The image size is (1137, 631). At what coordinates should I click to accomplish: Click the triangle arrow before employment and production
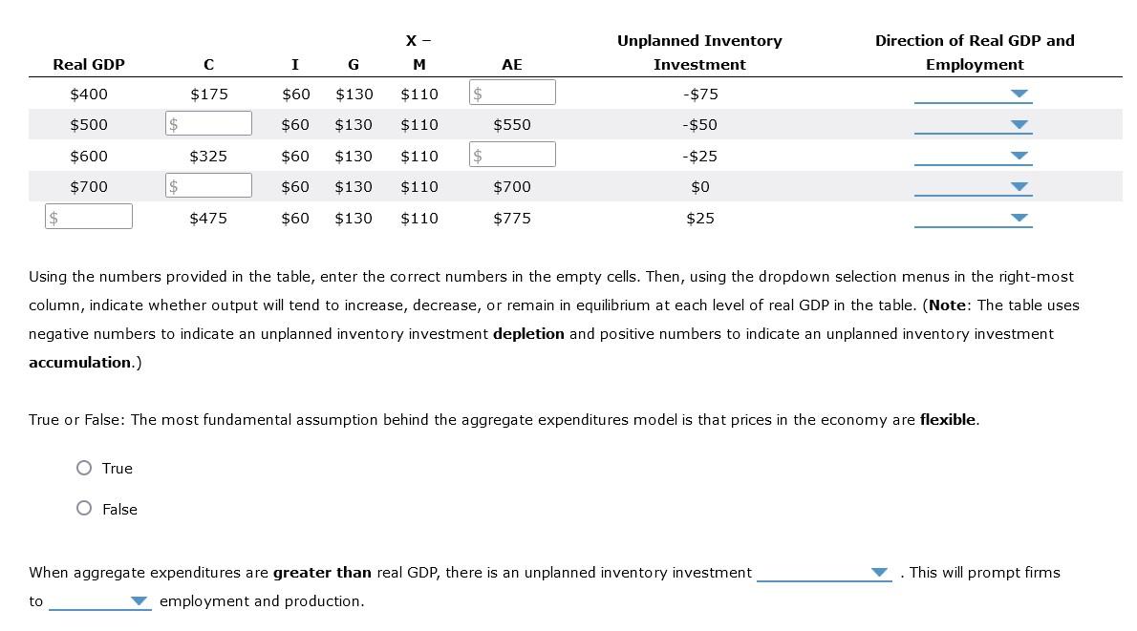pyautogui.click(x=139, y=601)
